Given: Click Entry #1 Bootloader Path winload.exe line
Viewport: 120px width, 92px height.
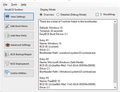Looking at the screenshot, I should [68, 53].
